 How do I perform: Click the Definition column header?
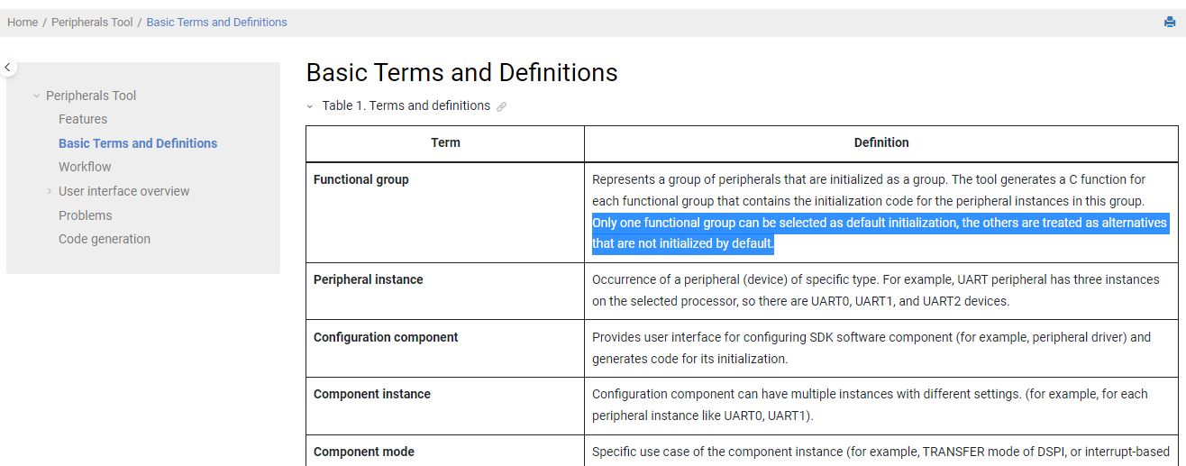(880, 143)
